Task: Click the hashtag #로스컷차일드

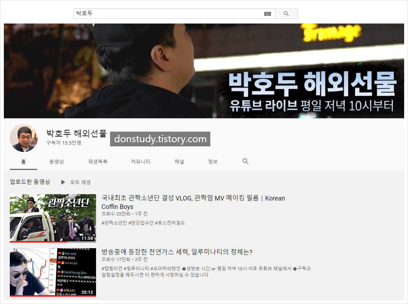Action: tap(170, 223)
